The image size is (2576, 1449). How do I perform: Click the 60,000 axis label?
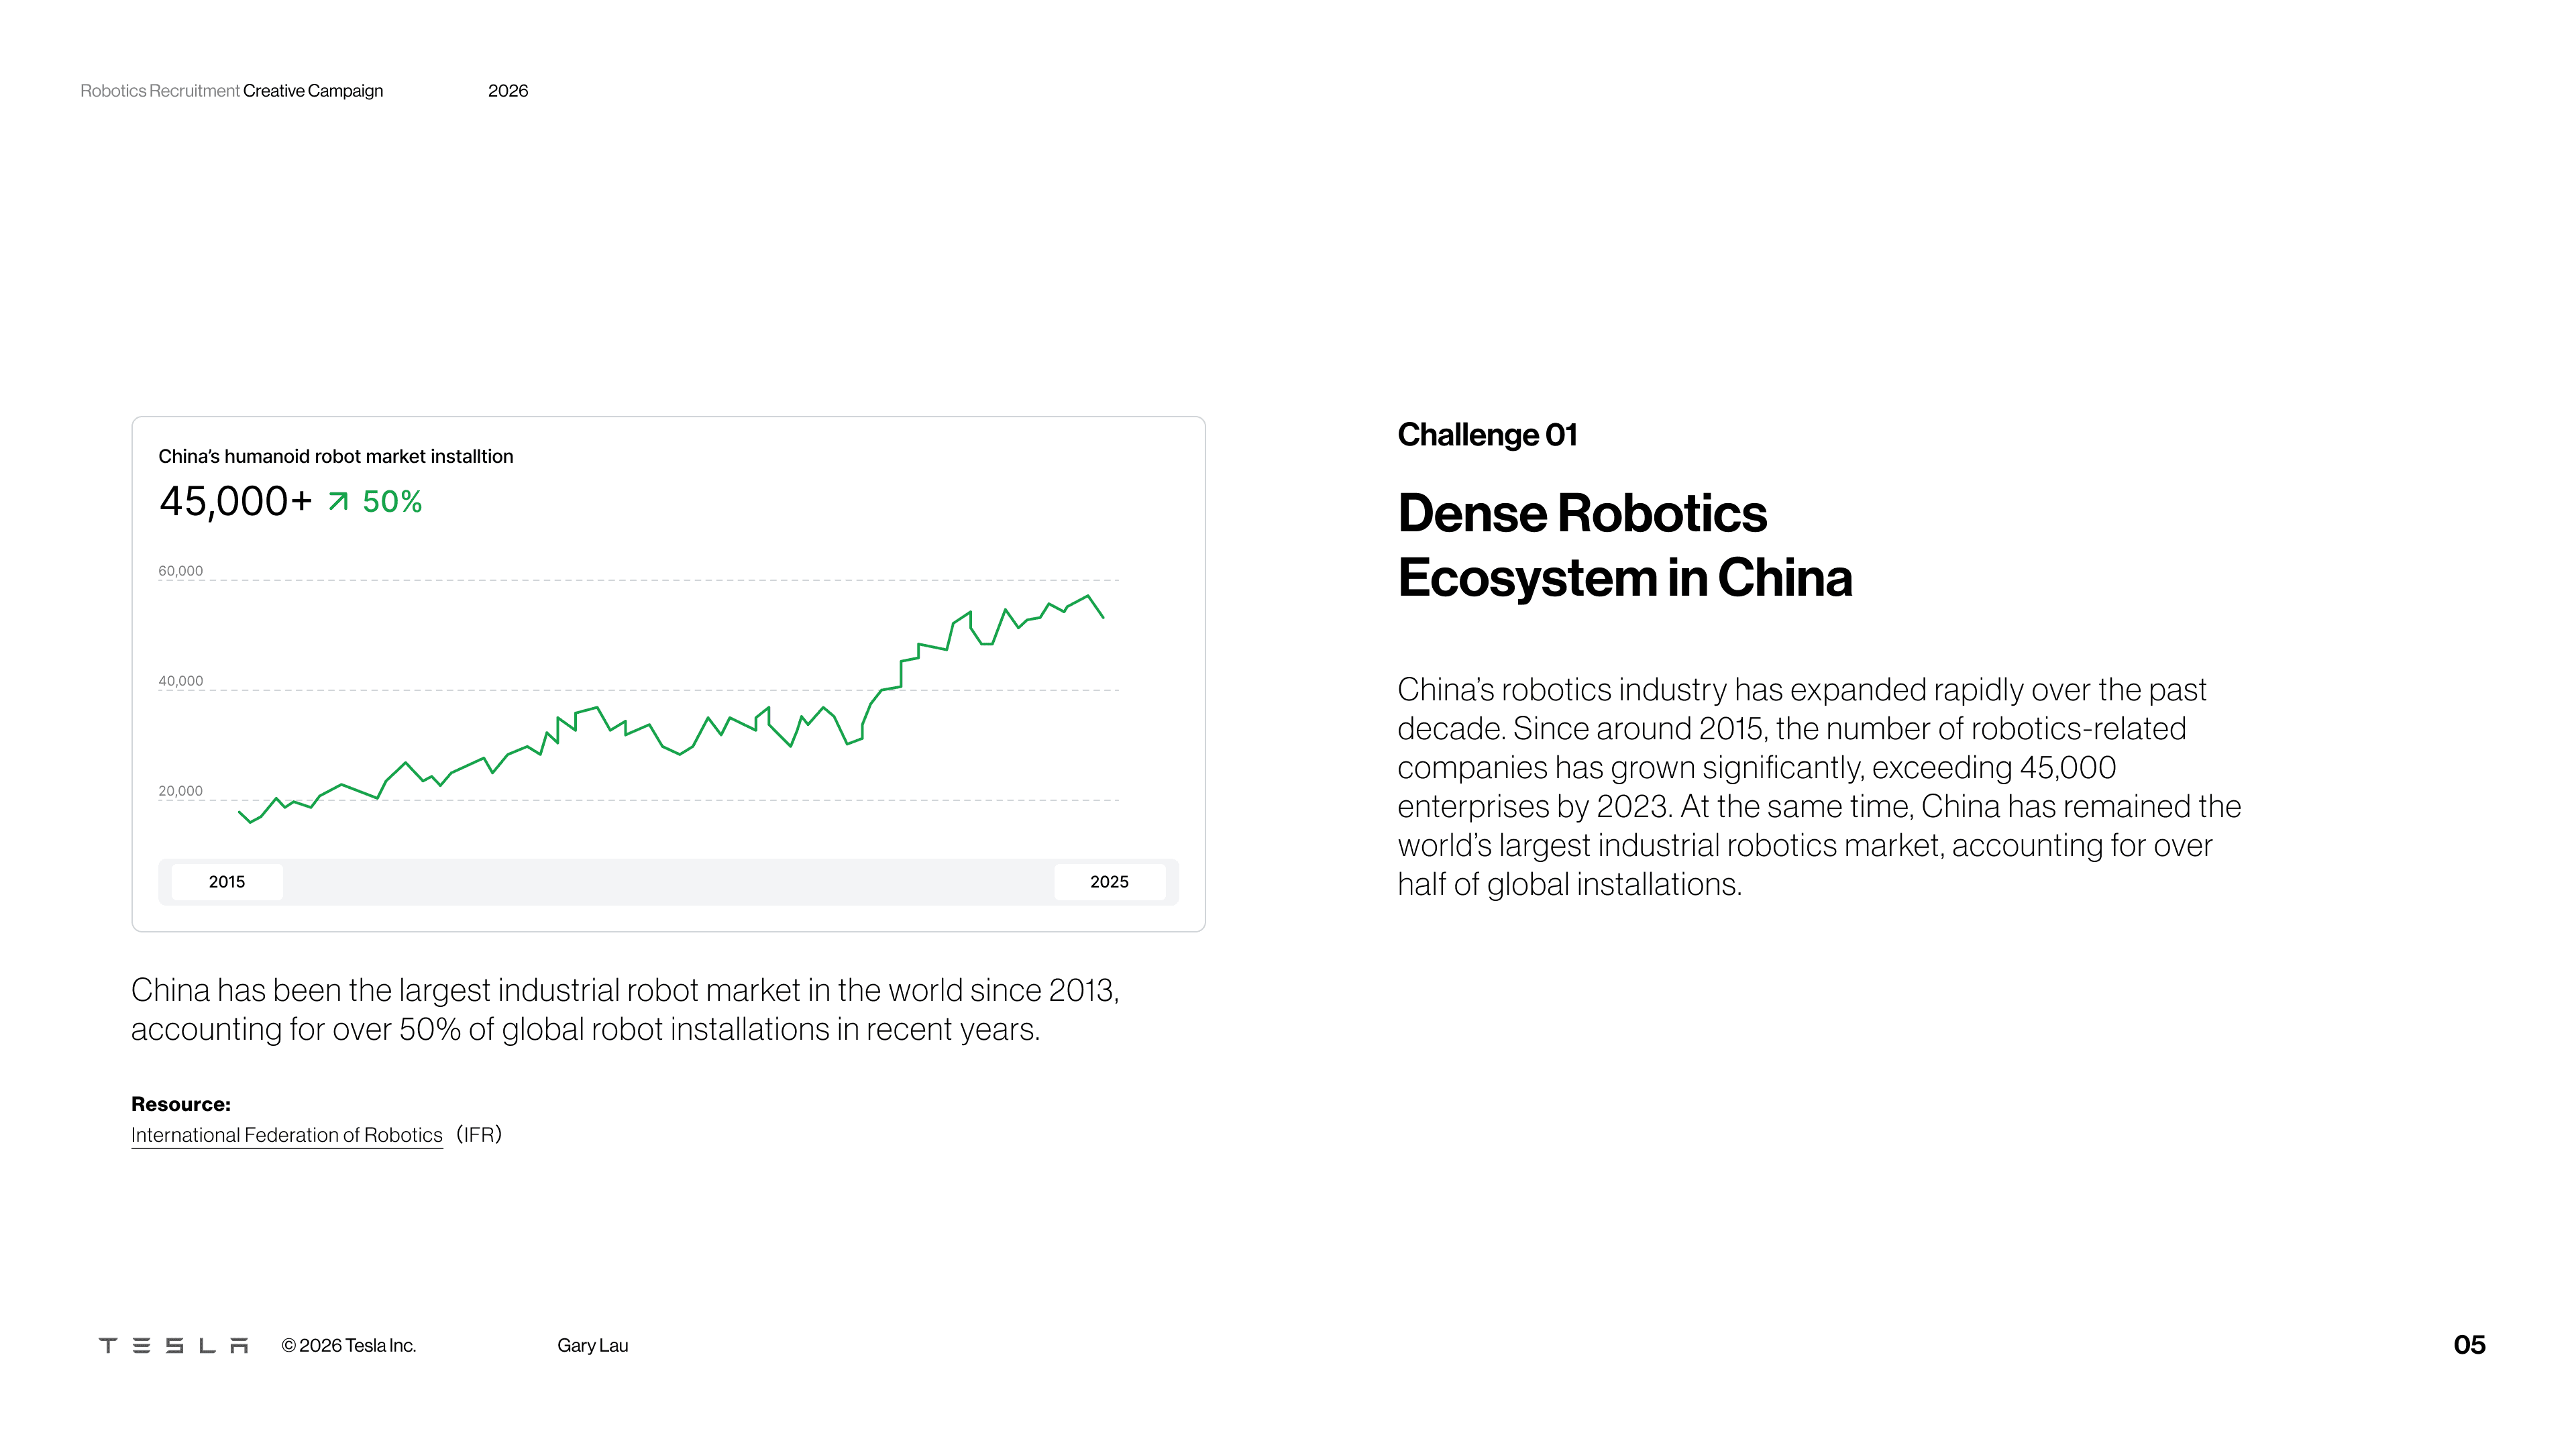(180, 571)
